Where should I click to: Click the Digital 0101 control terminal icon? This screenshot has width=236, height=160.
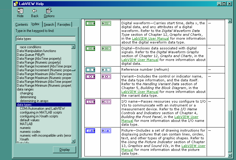point(90,49)
